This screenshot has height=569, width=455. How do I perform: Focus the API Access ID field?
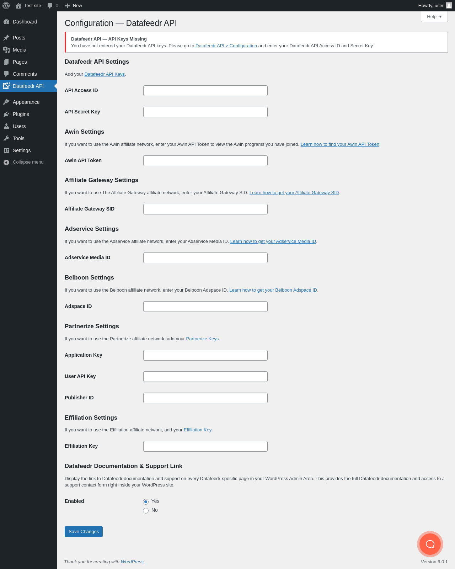205,91
